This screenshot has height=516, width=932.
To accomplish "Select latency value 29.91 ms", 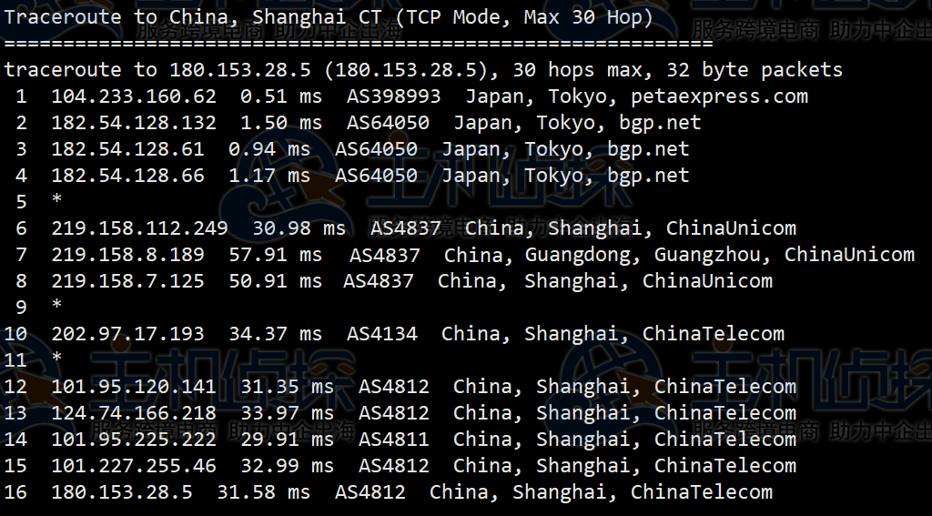I will (287, 440).
